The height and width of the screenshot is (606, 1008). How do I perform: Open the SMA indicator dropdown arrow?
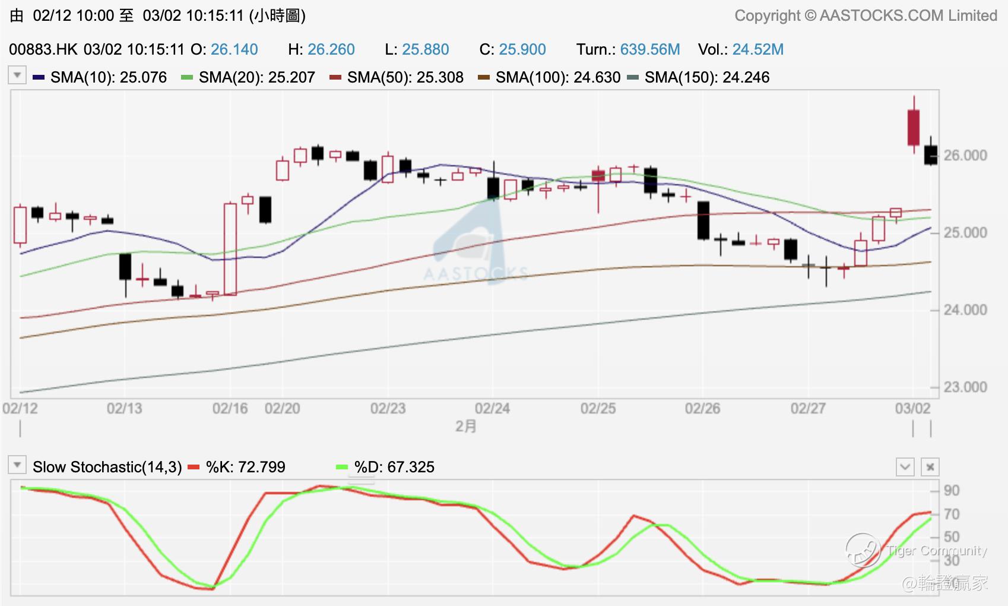tap(17, 75)
